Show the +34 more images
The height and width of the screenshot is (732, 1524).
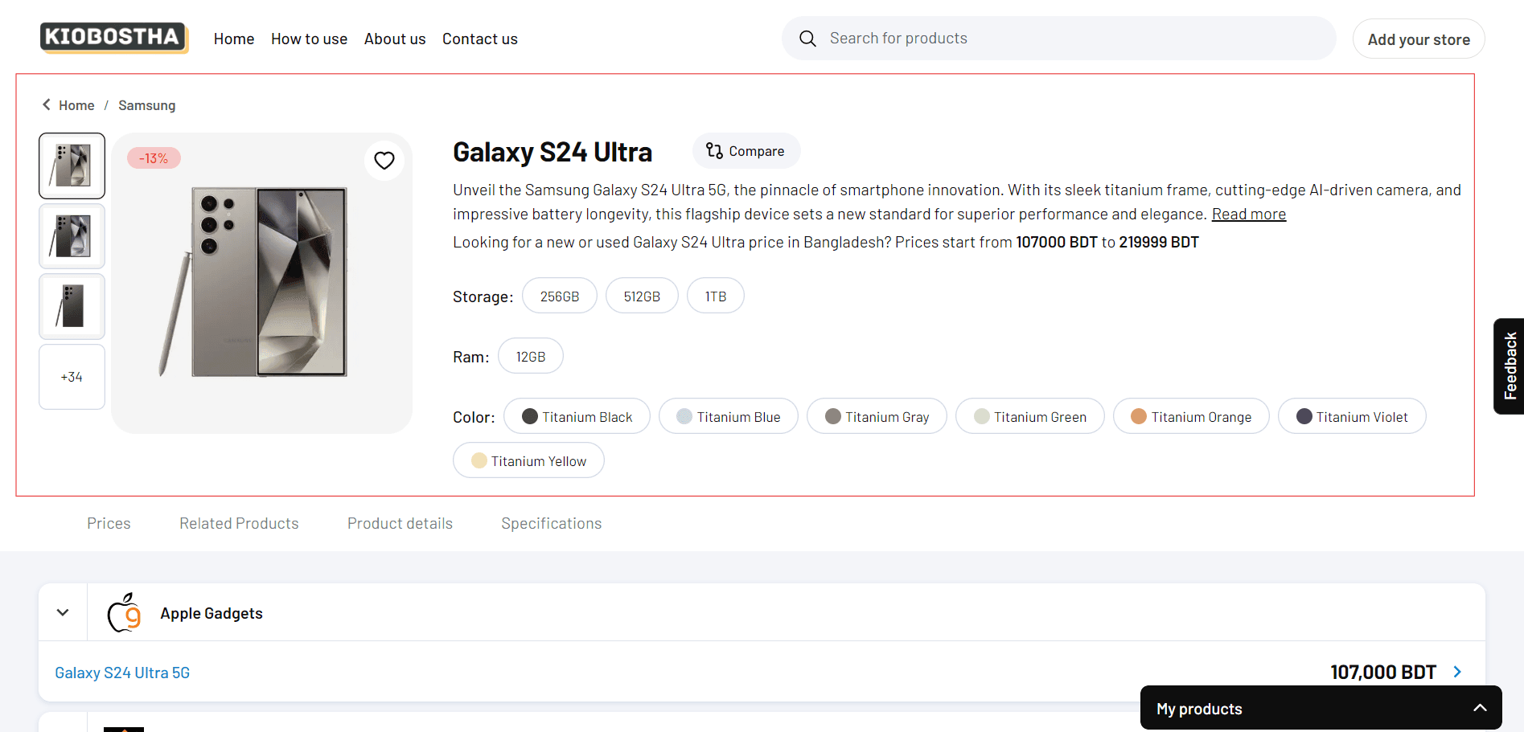point(72,377)
